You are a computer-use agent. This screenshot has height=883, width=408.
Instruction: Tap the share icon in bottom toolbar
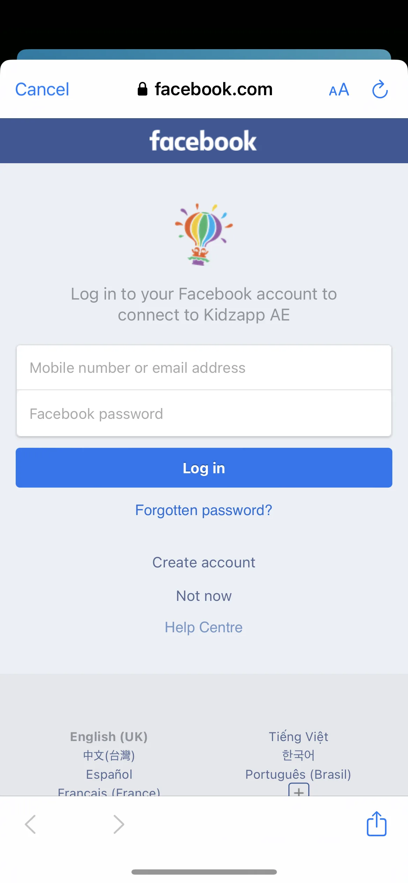pos(377,824)
